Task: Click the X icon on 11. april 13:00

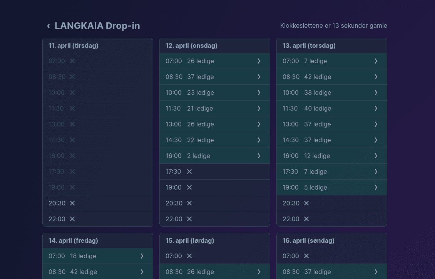Action: pyautogui.click(x=72, y=124)
